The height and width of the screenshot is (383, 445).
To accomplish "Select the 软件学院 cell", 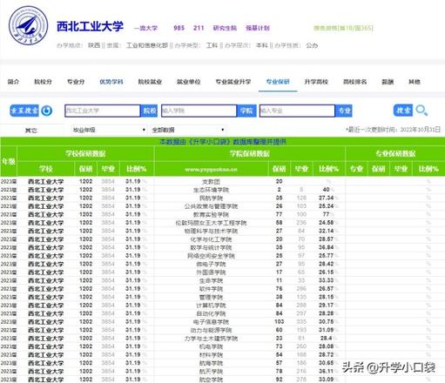I will coord(211,289).
